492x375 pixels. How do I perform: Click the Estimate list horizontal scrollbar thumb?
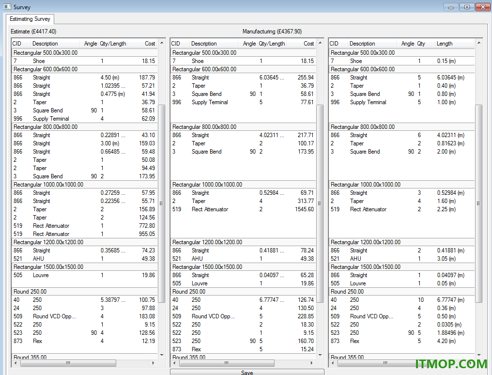[x=68, y=363]
